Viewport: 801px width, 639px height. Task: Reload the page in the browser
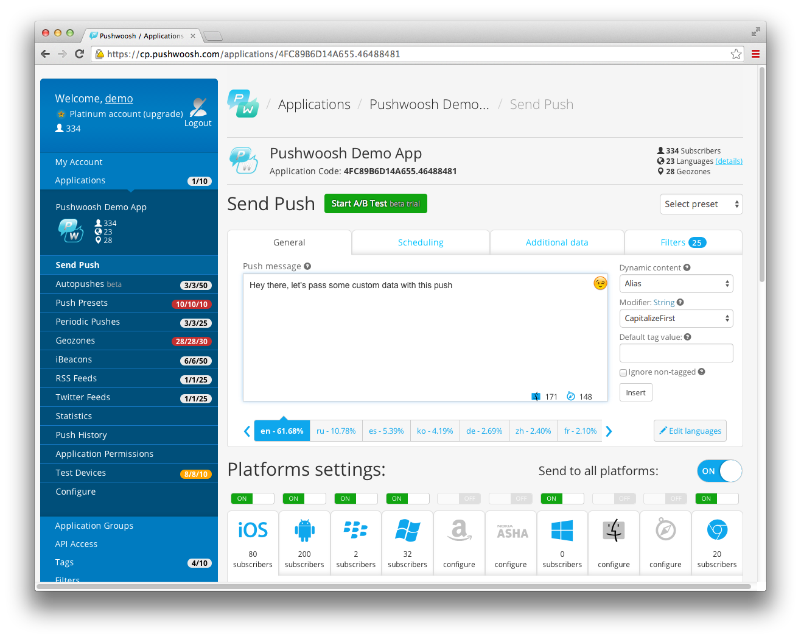click(79, 54)
